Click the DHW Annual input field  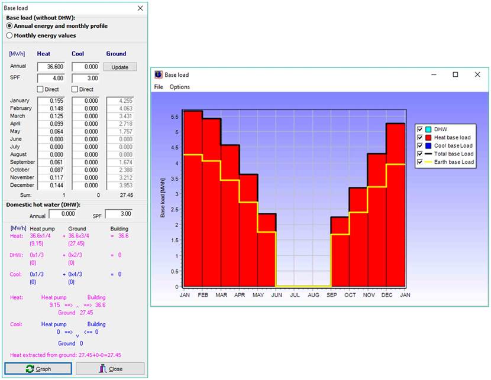(x=62, y=214)
